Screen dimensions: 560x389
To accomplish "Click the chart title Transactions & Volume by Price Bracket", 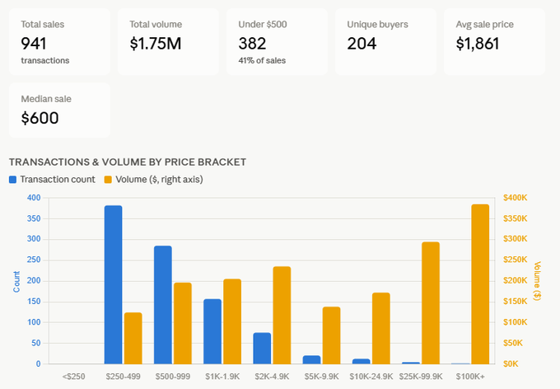I will point(128,162).
